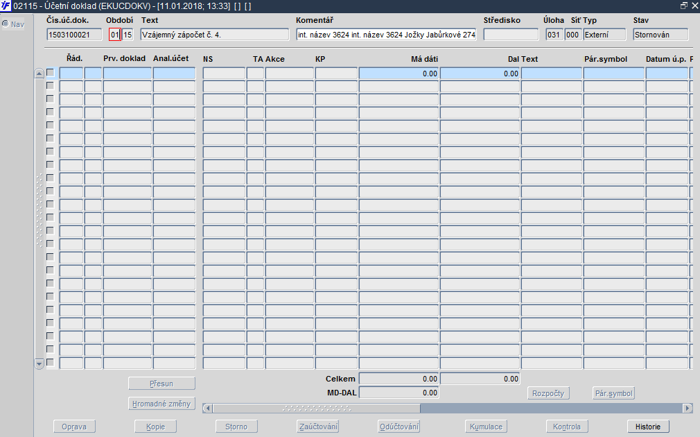Click the down arrow of the vertical grid scrollbar
The height and width of the screenshot is (437, 700).
click(40, 363)
